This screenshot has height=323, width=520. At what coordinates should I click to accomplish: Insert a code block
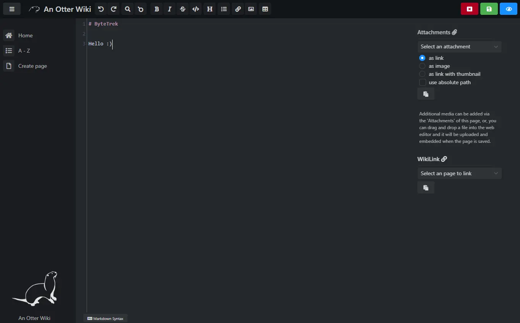click(x=195, y=9)
